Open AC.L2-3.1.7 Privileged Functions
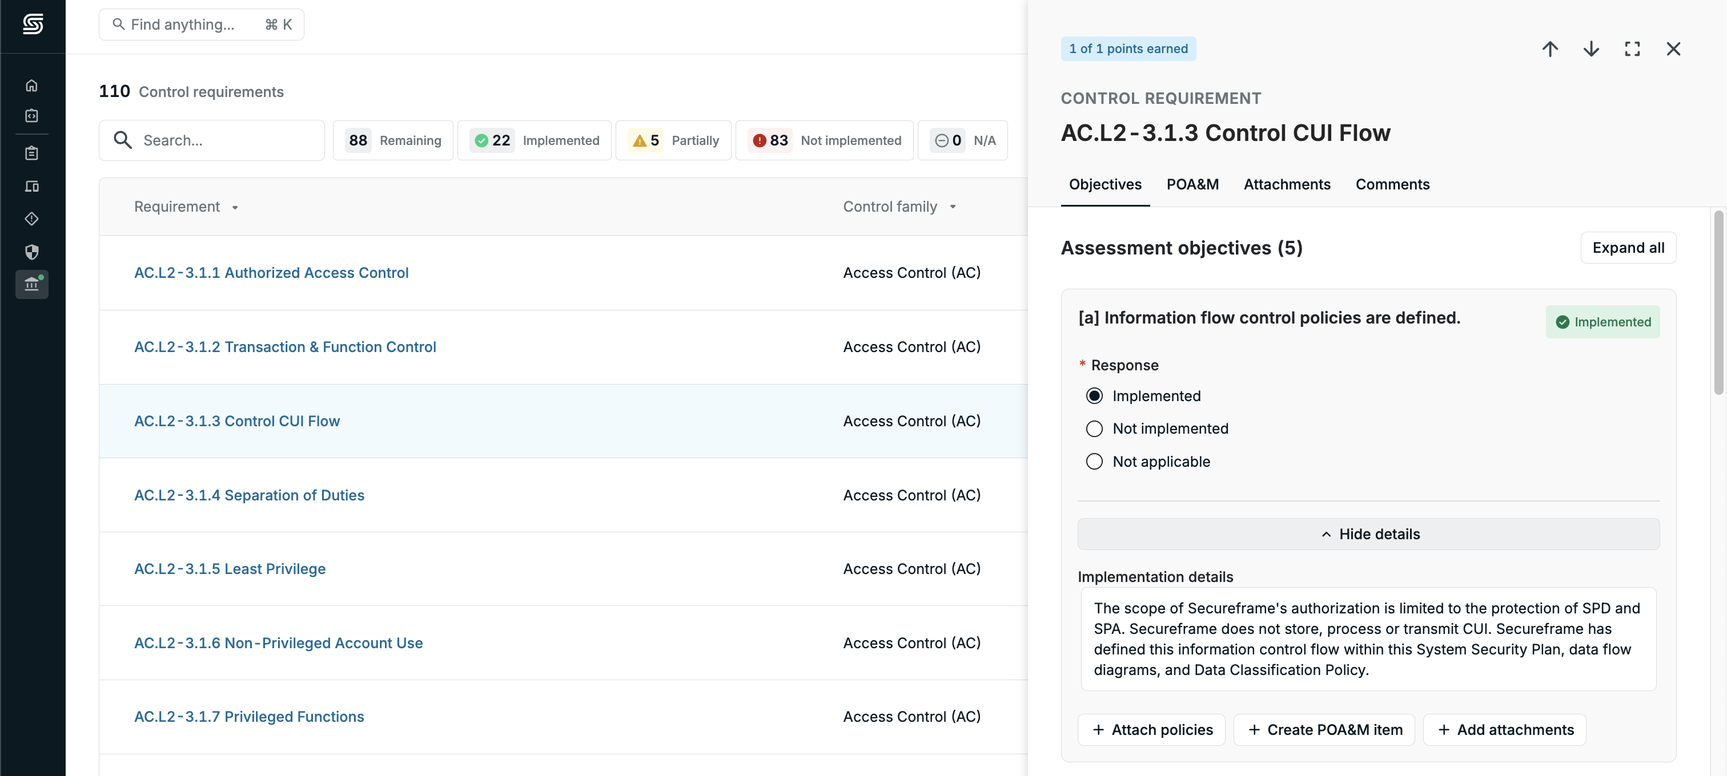Screen dimensions: 1727x776 [x=249, y=717]
